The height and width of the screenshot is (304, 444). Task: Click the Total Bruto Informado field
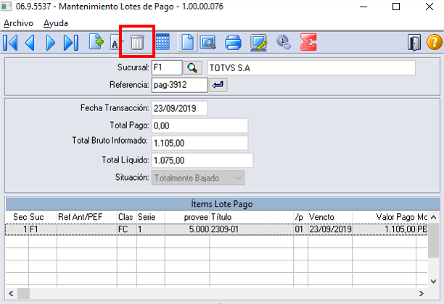200,143
